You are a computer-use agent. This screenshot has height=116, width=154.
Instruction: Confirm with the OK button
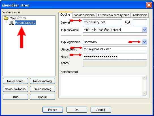pos(77,109)
